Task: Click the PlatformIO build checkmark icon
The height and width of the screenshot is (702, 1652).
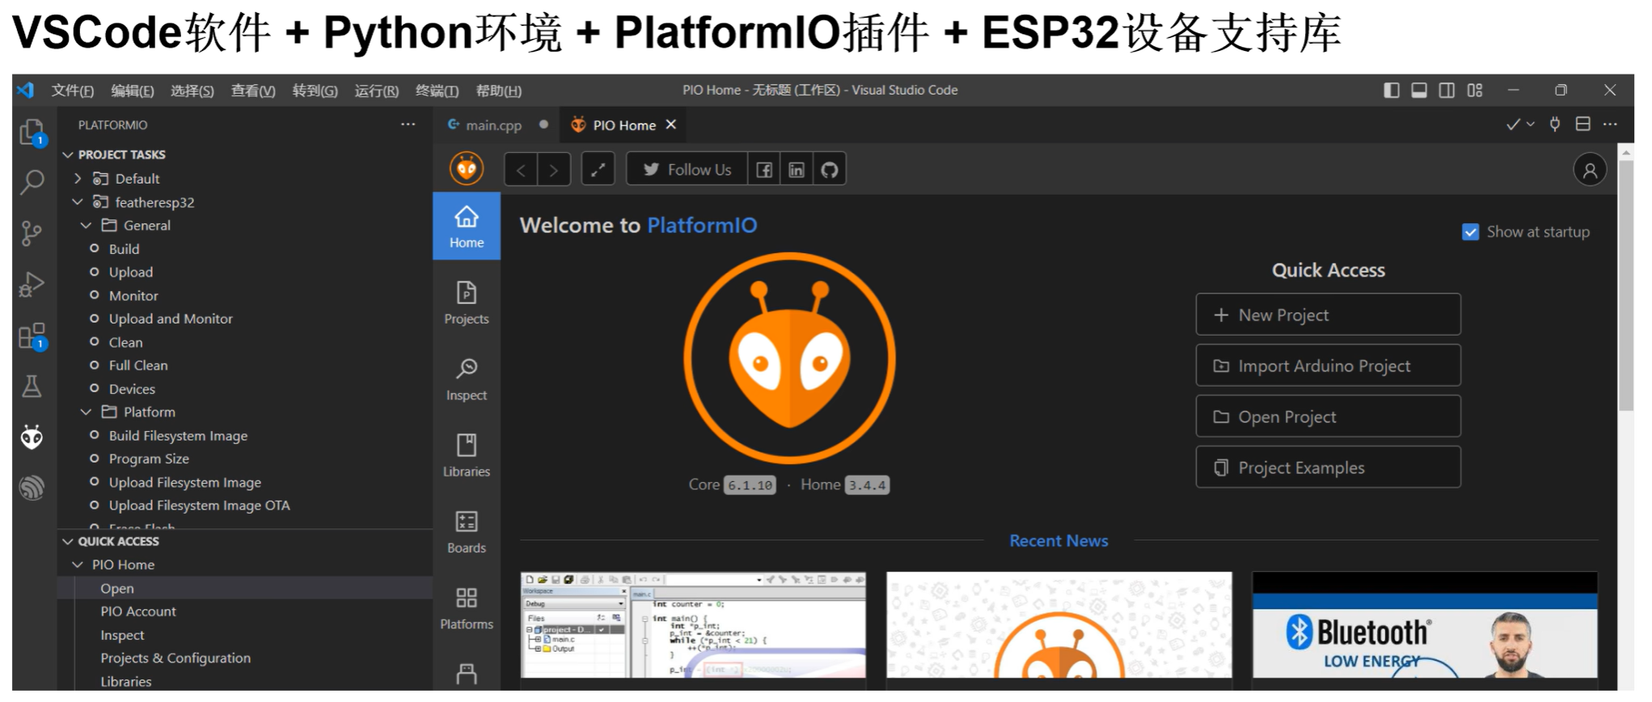Action: click(1512, 125)
